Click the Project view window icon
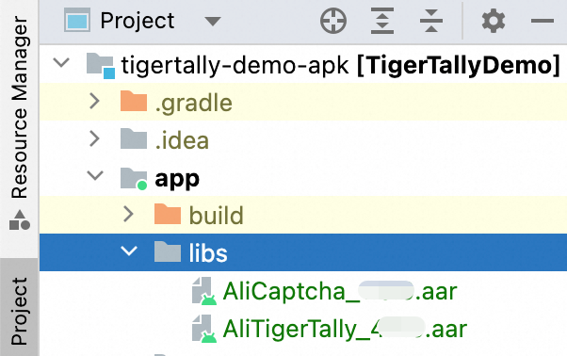 [77, 21]
